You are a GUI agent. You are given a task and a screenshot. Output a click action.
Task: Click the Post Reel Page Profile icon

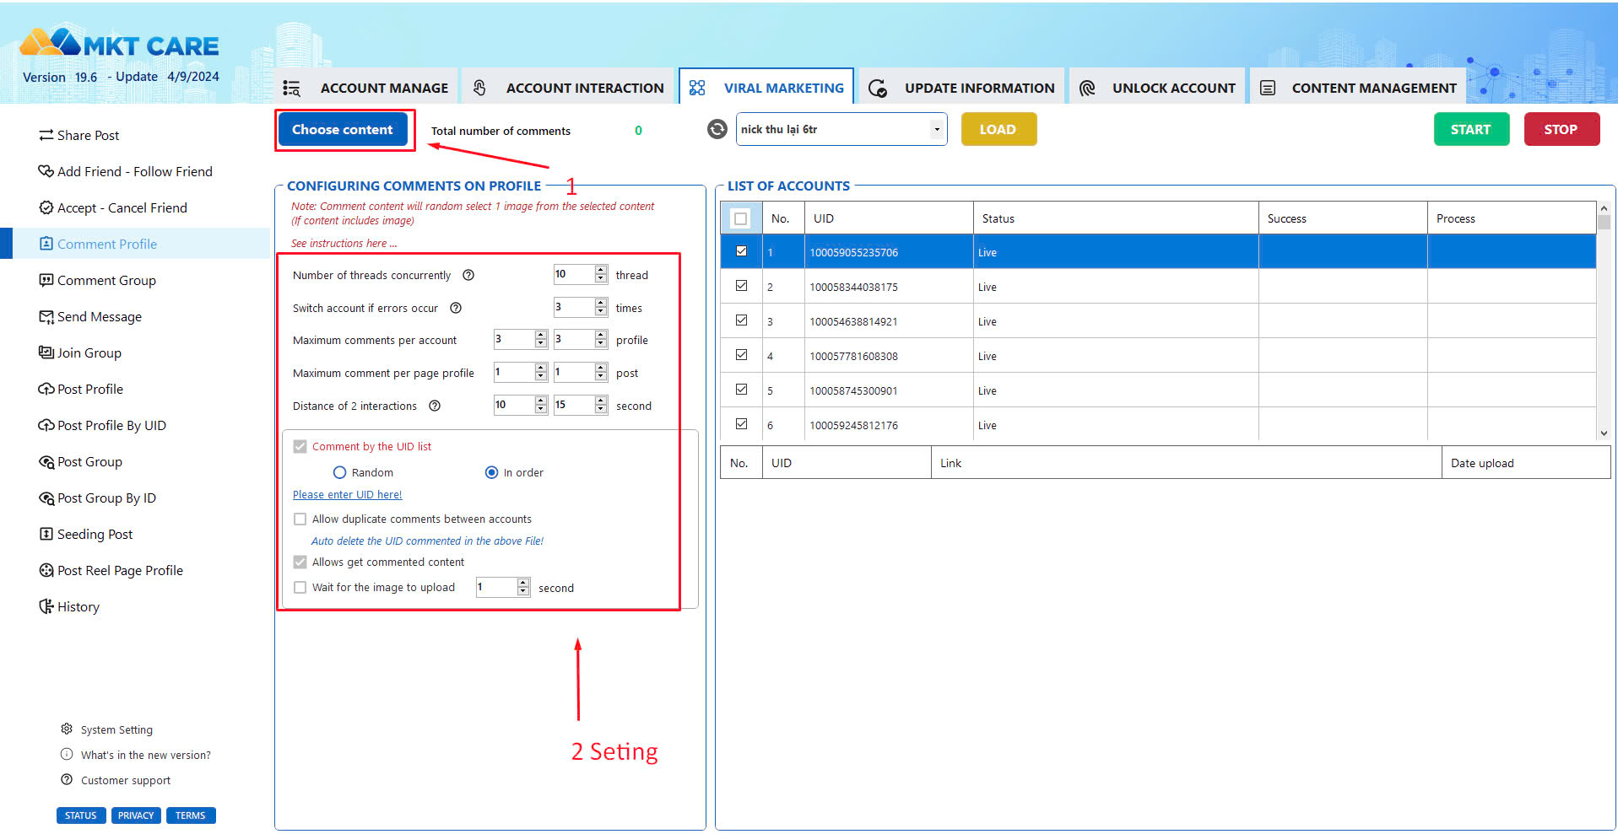[x=46, y=570]
